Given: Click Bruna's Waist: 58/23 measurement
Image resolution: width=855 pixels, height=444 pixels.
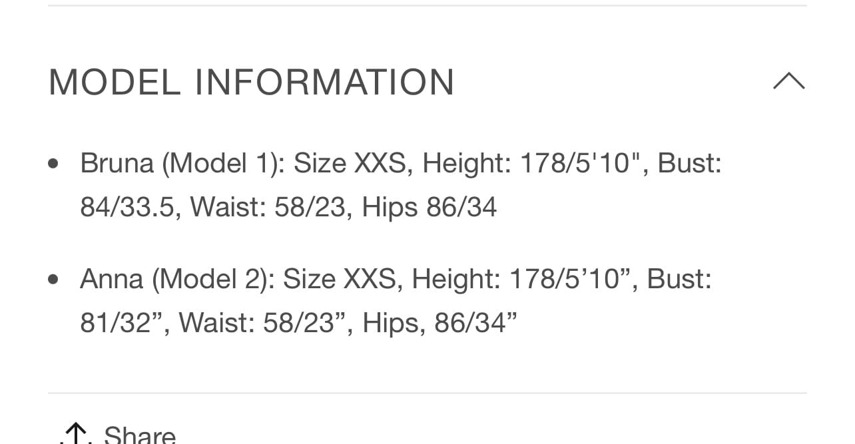Looking at the screenshot, I should coord(268,207).
